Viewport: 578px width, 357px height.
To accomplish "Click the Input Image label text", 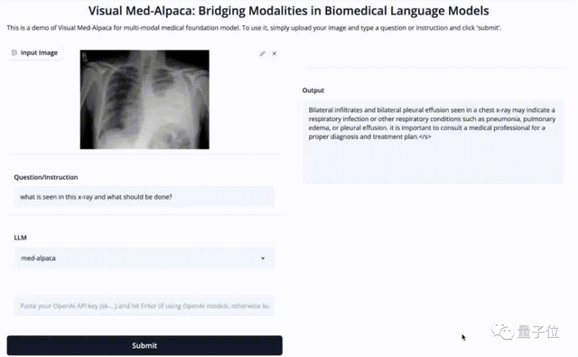I will pos(39,52).
